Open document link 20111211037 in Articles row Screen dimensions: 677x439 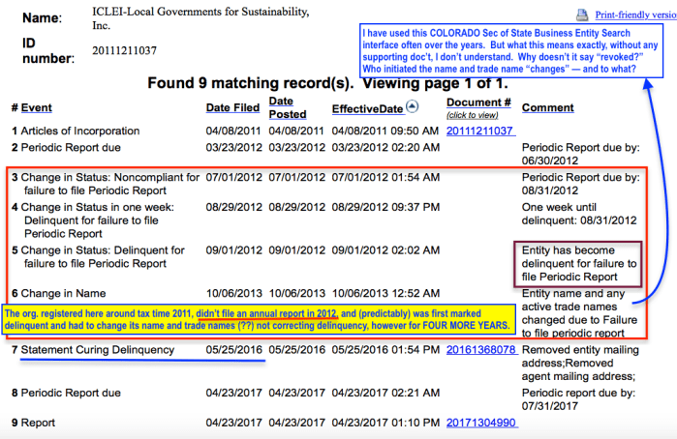[x=479, y=131]
